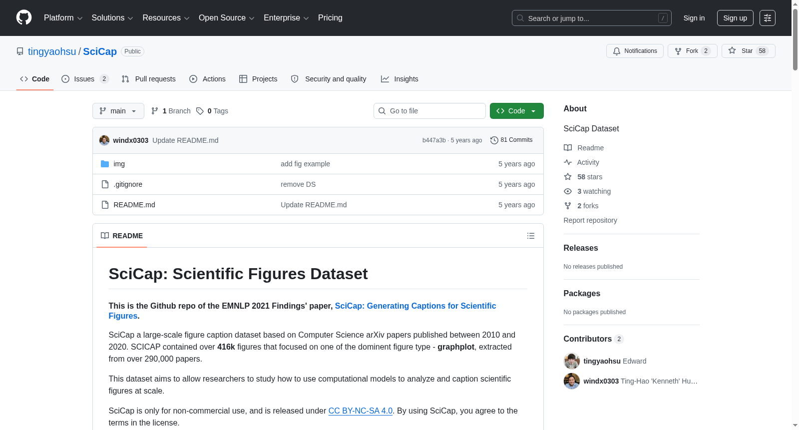Image resolution: width=799 pixels, height=430 pixels.
Task: Expand the Solutions menu
Action: [112, 18]
